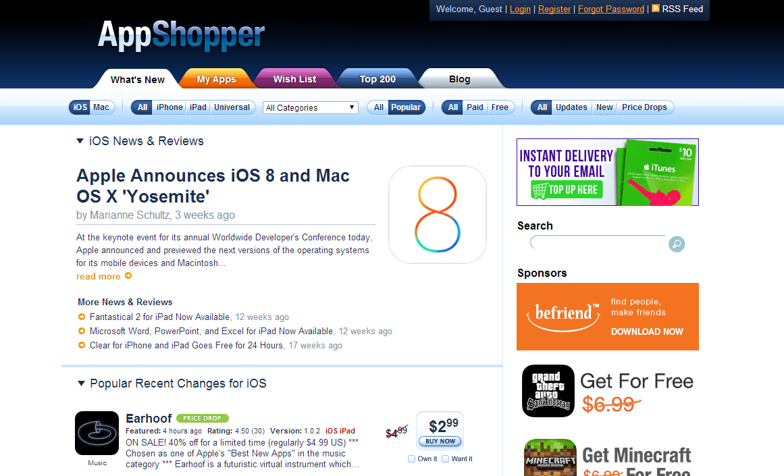784x476 pixels.
Task: Open the Wish List tab
Action: (294, 79)
